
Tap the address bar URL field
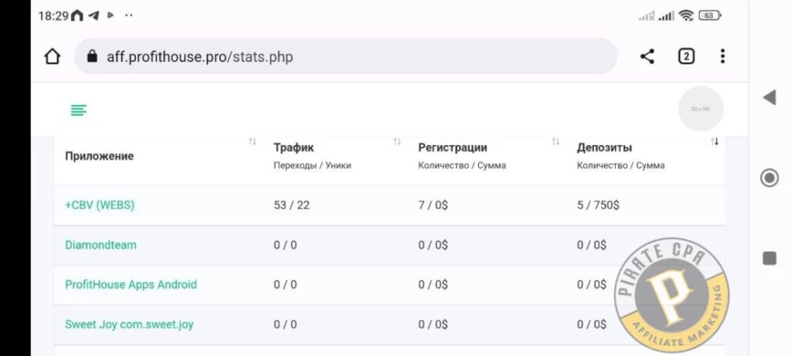pos(345,56)
